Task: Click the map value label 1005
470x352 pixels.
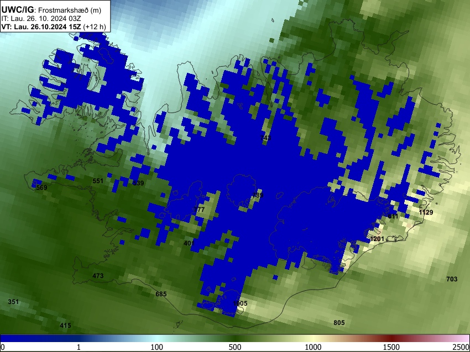Action: pyautogui.click(x=240, y=303)
